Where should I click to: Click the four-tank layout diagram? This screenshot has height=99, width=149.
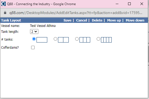coord(106,40)
